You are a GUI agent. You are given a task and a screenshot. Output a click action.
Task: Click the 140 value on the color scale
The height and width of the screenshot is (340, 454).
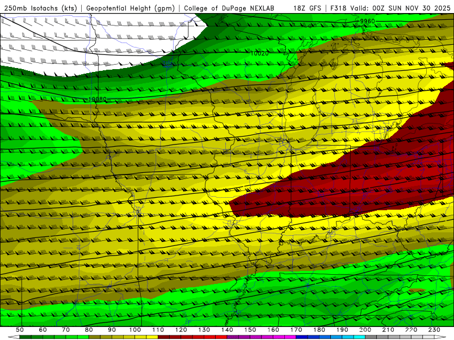coord(227,330)
